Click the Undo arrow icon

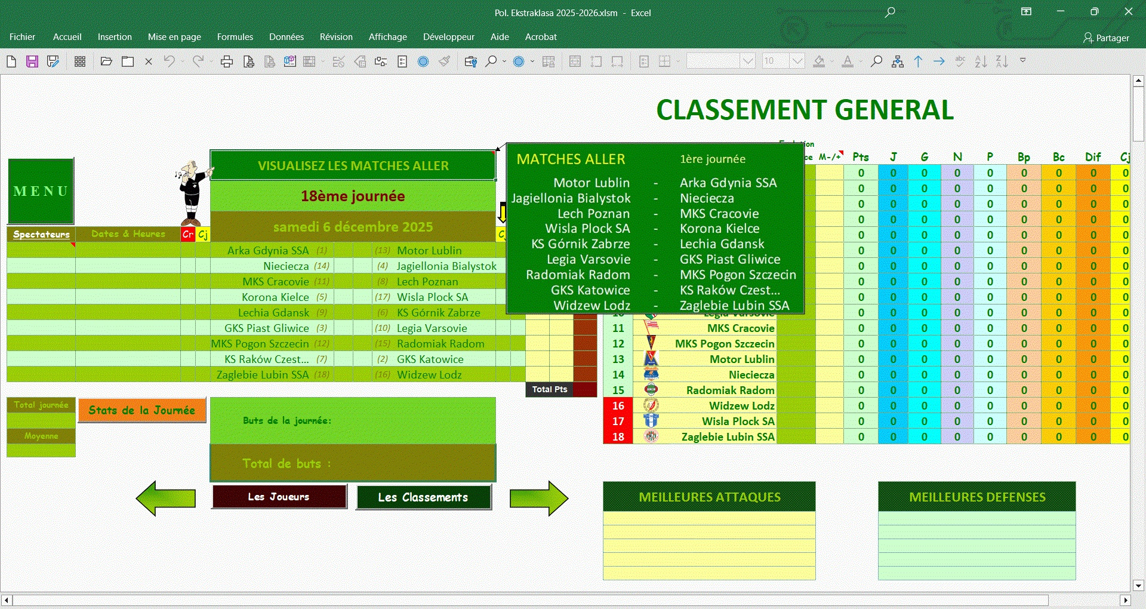tap(170, 61)
